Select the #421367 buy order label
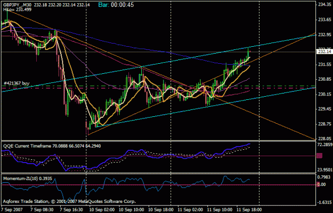 (x=17, y=83)
